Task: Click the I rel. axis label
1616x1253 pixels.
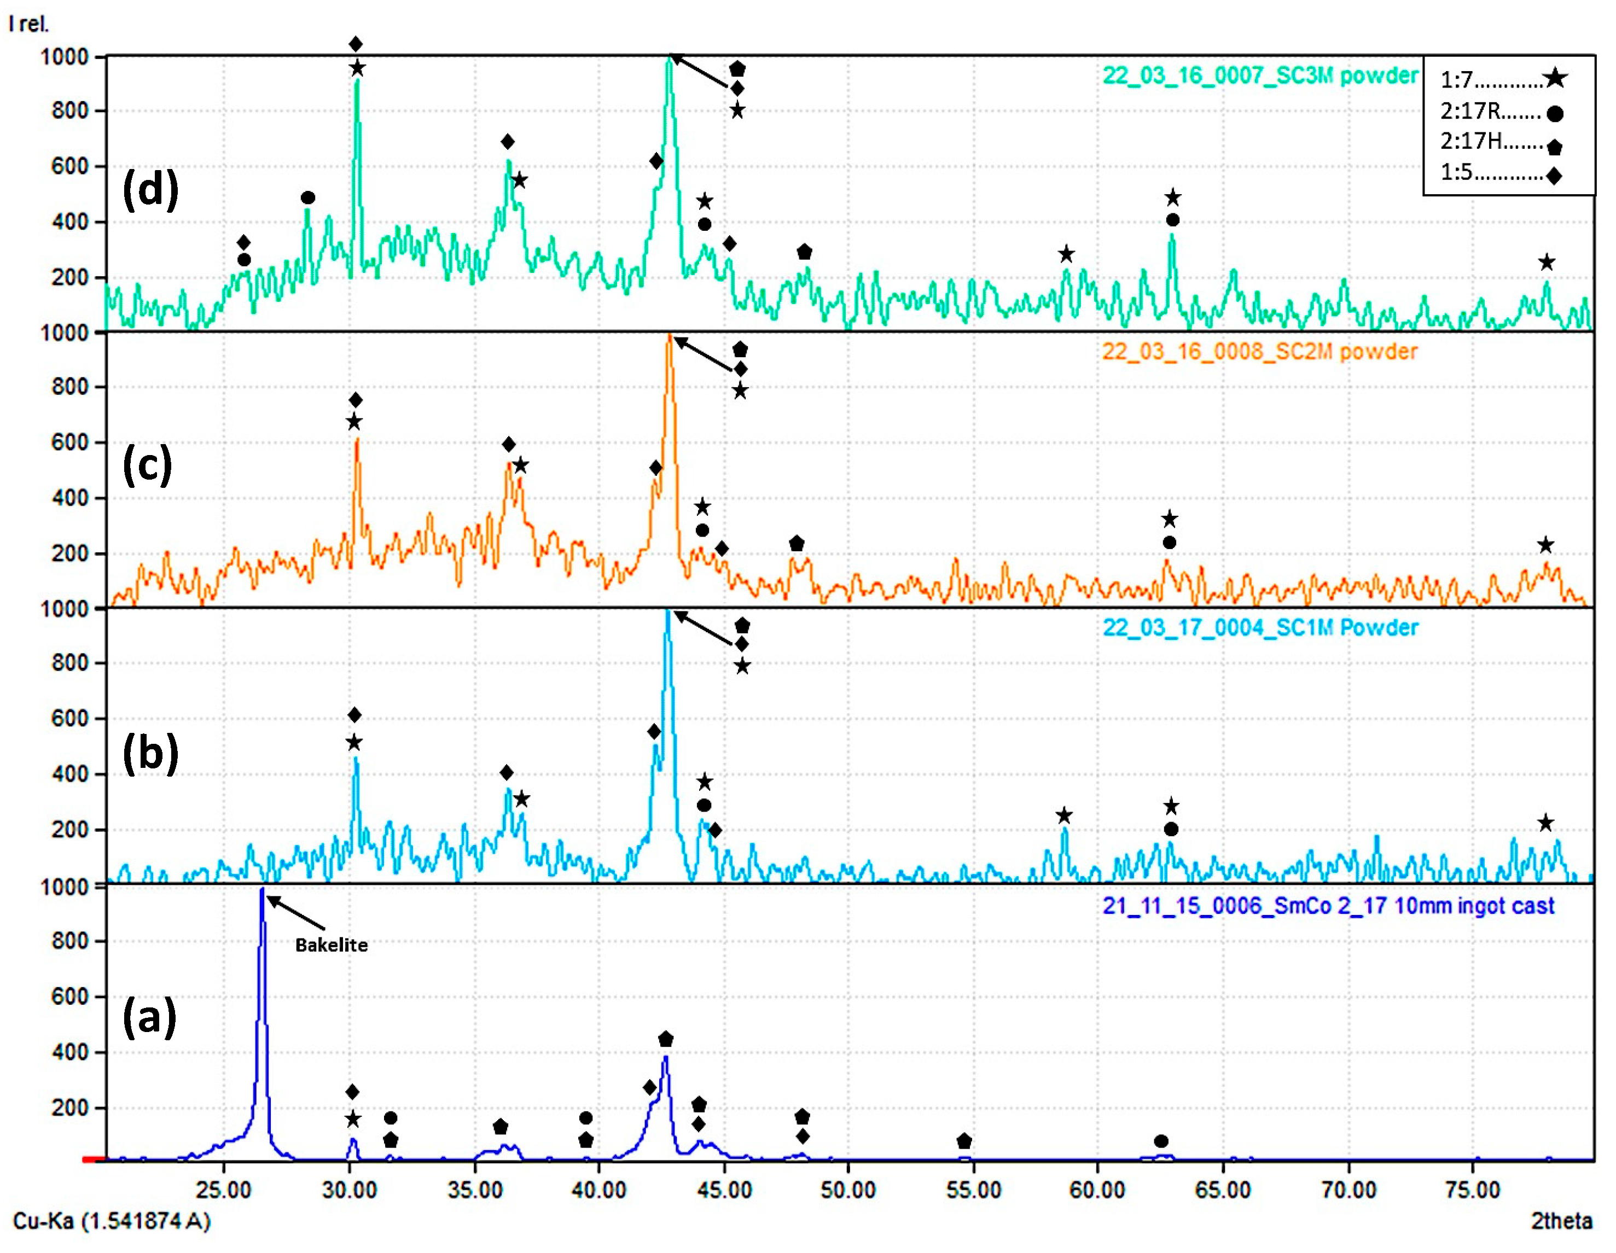Action: (29, 24)
